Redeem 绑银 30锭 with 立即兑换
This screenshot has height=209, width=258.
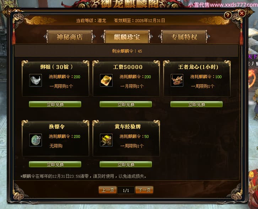click(x=55, y=104)
